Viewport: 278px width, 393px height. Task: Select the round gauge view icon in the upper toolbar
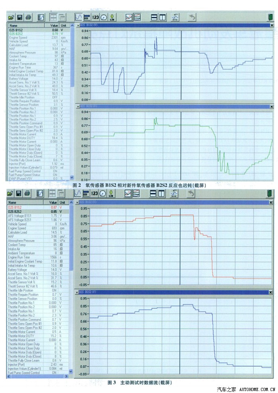[x=104, y=17]
